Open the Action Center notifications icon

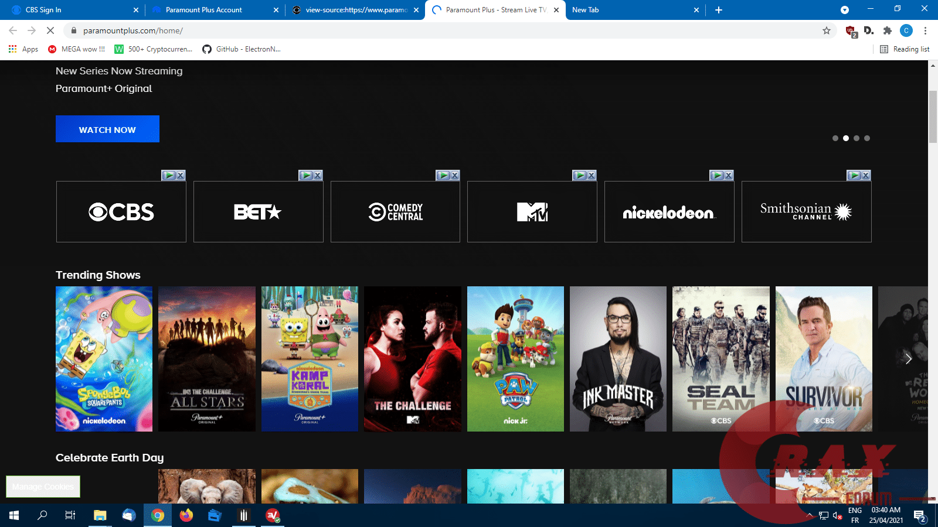pos(919,516)
